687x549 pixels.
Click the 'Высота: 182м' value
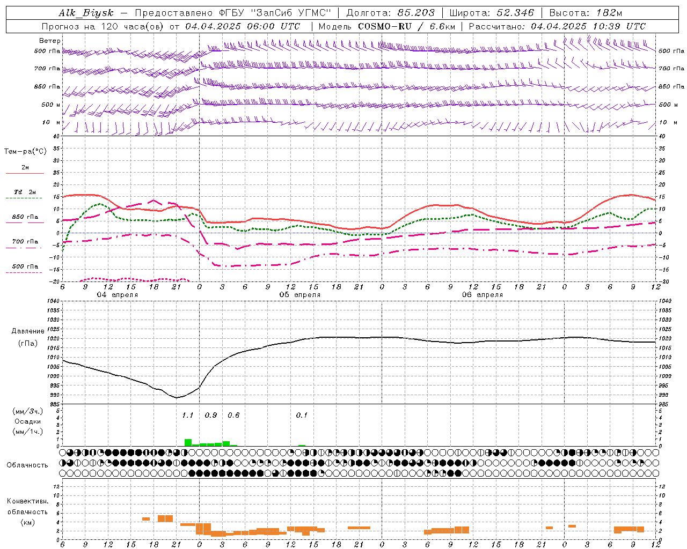(586, 13)
